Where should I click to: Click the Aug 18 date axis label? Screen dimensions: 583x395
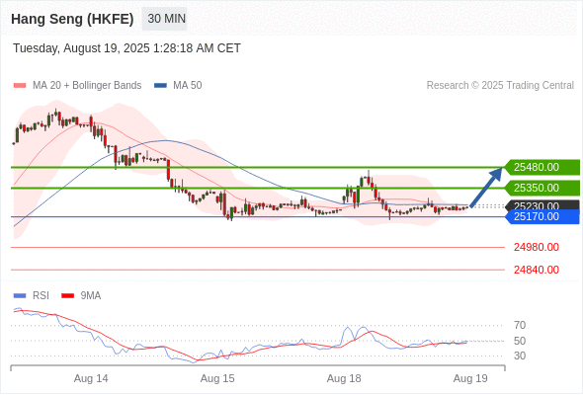pos(344,378)
